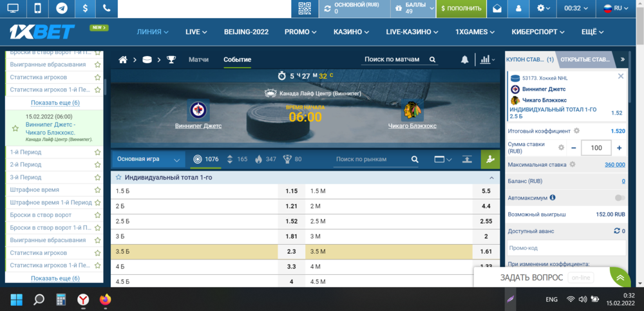The height and width of the screenshot is (311, 644).
Task: Click the notification bell icon
Action: point(464,60)
